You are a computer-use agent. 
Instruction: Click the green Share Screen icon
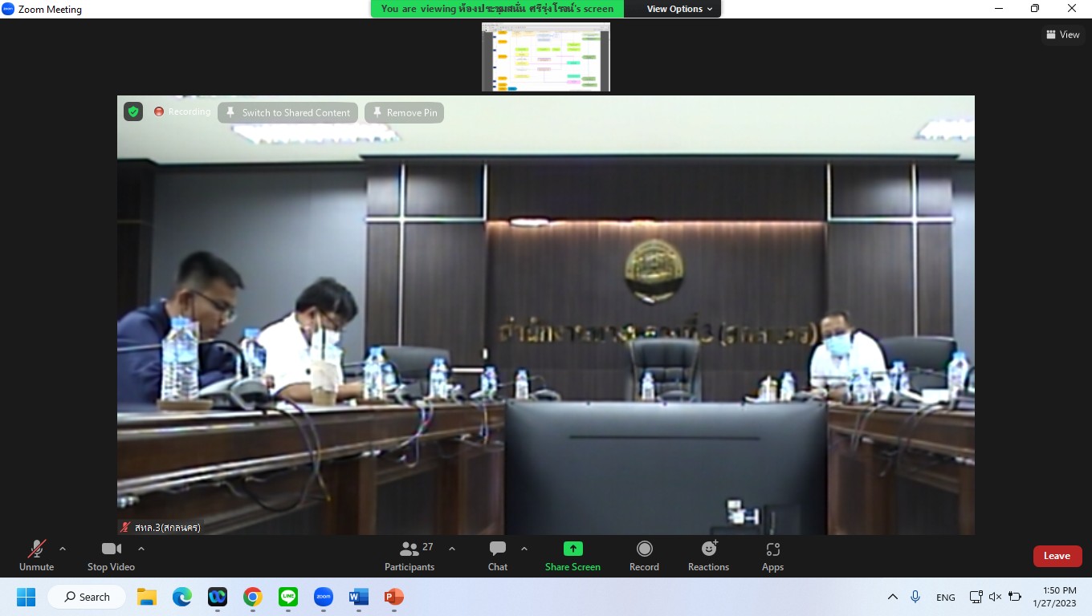(572, 549)
